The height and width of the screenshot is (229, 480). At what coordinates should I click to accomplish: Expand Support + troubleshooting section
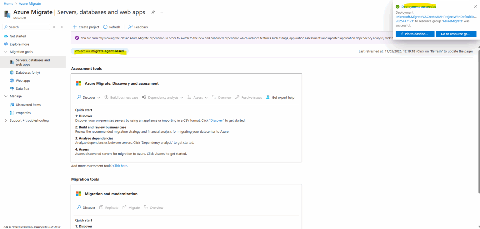(6, 120)
